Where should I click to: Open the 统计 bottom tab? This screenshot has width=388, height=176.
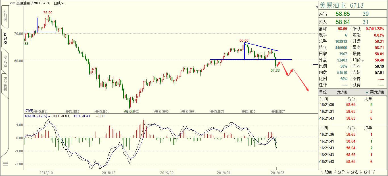pos(367,172)
